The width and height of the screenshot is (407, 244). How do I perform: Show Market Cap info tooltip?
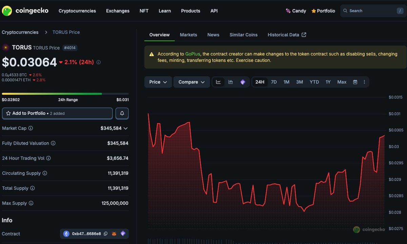pyautogui.click(x=31, y=128)
